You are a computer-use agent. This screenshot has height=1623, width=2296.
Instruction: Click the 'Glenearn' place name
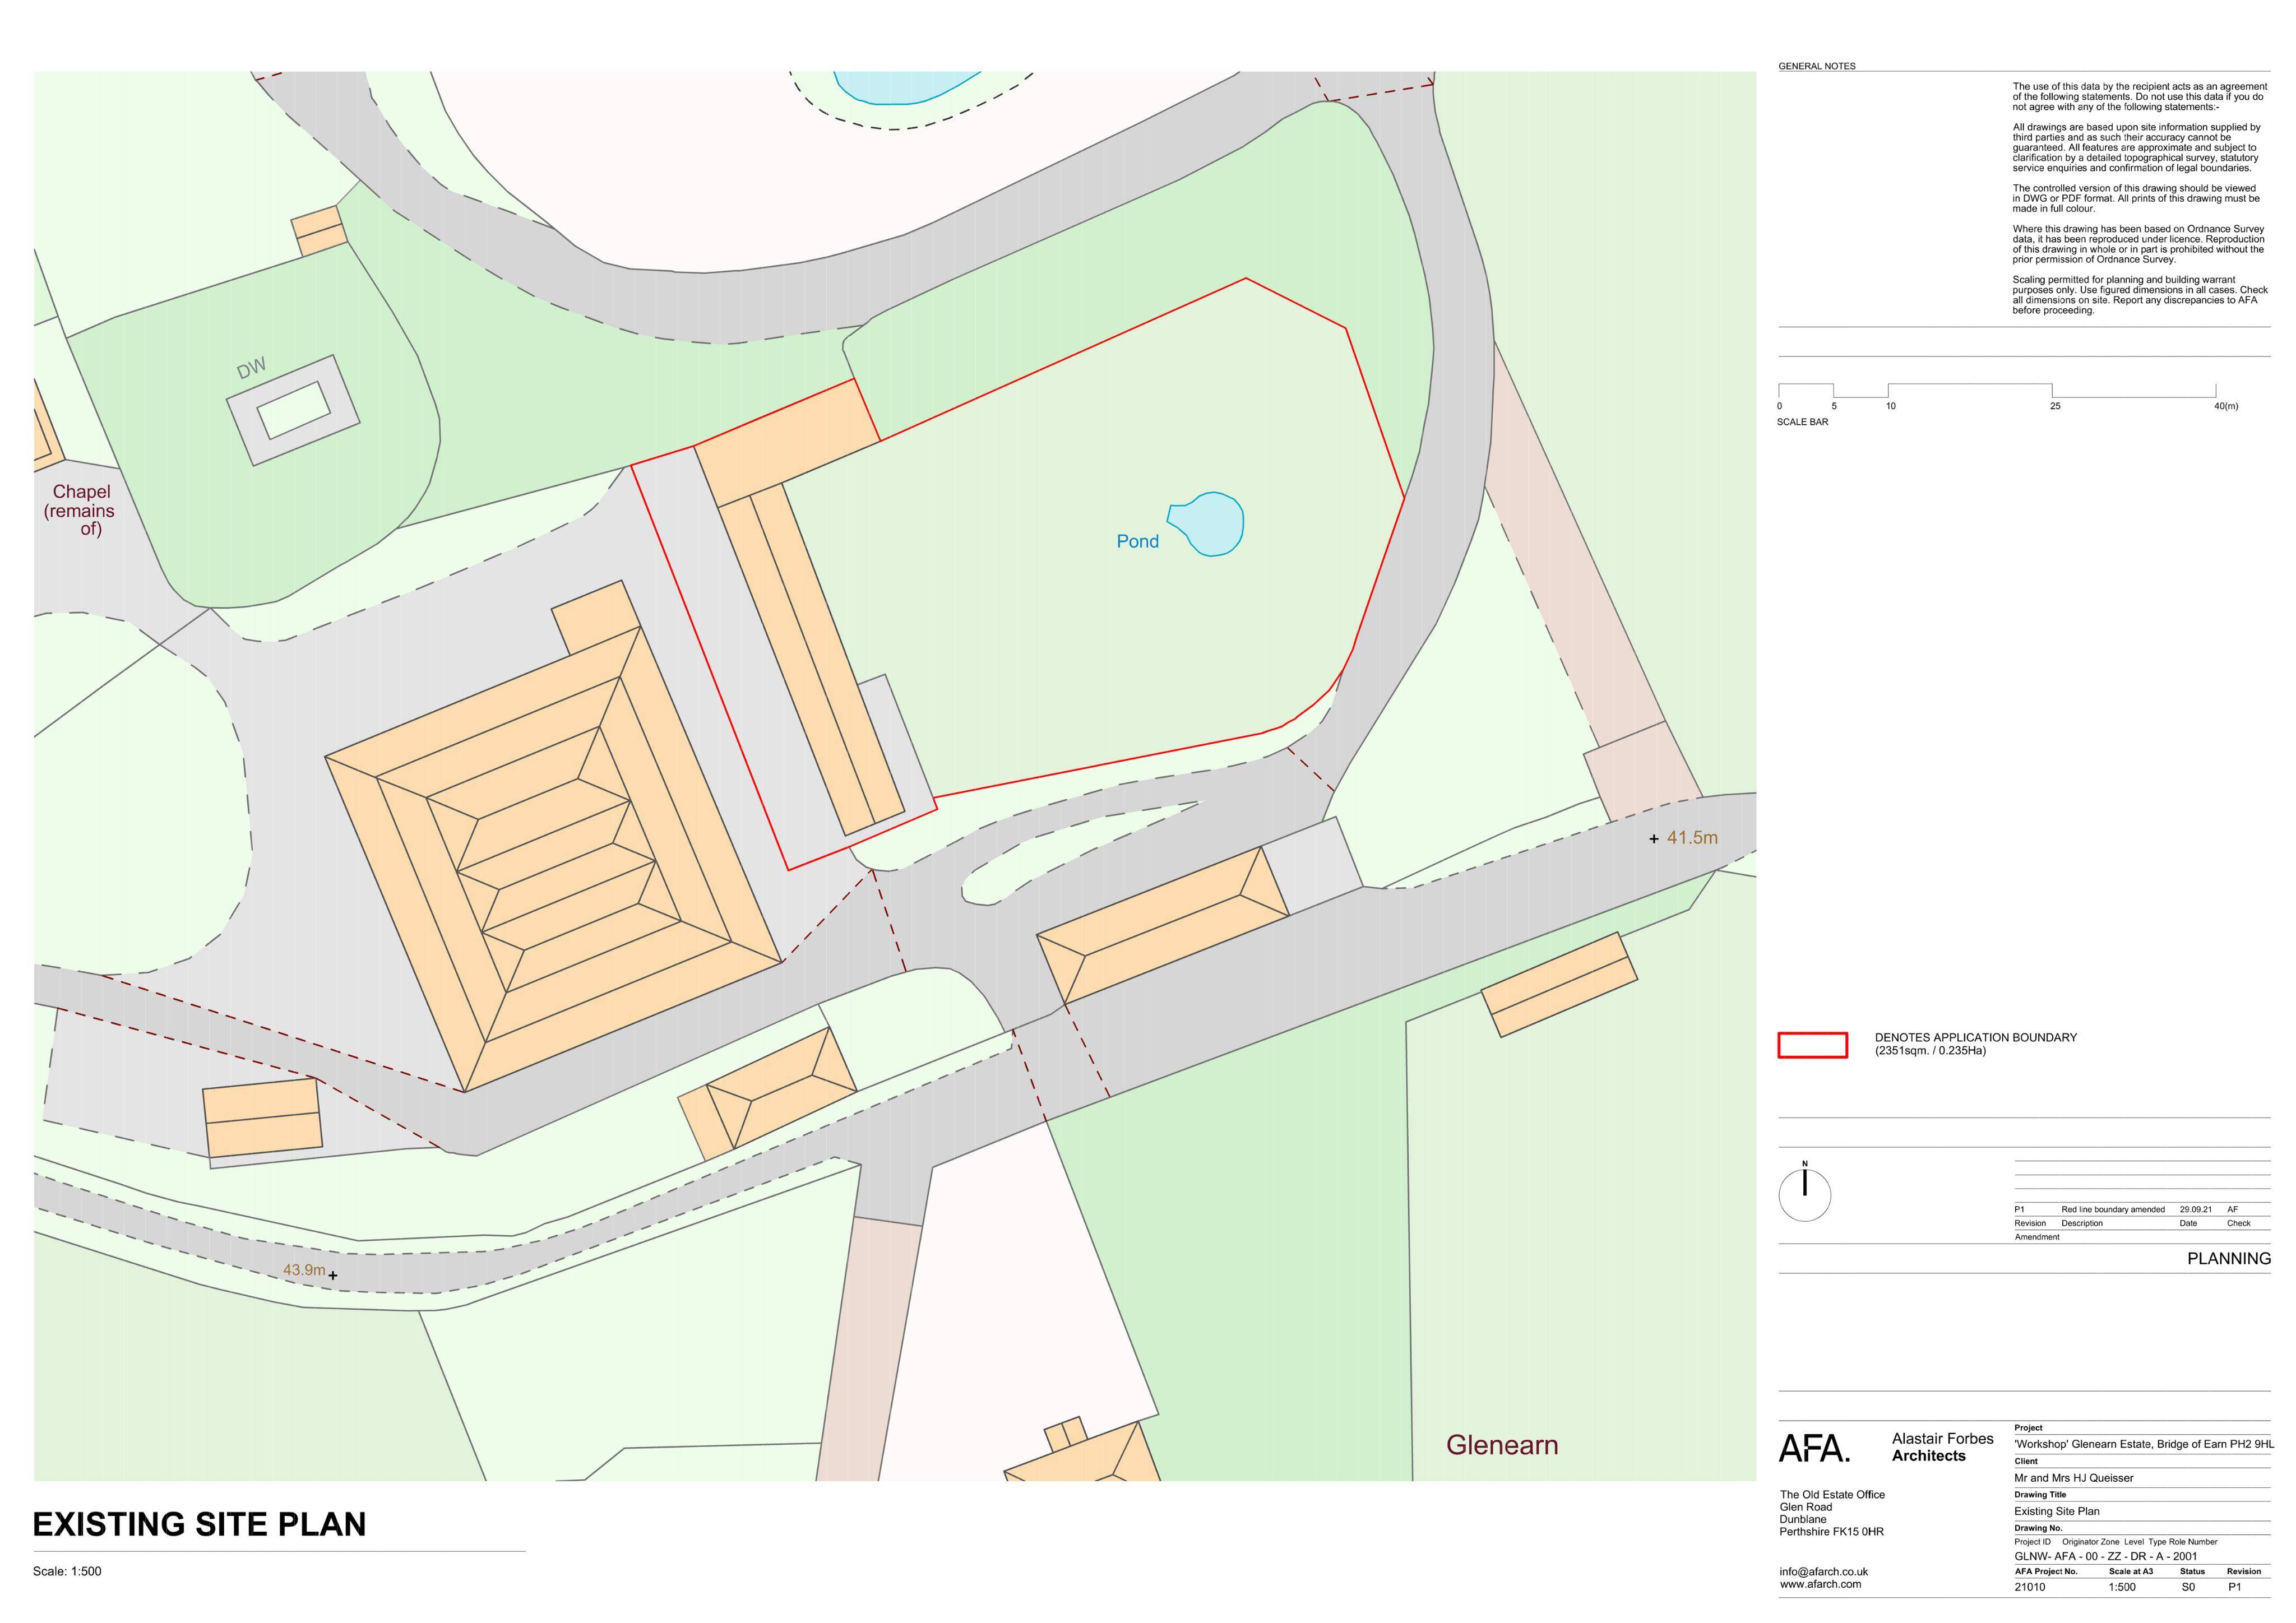pos(1502,1445)
